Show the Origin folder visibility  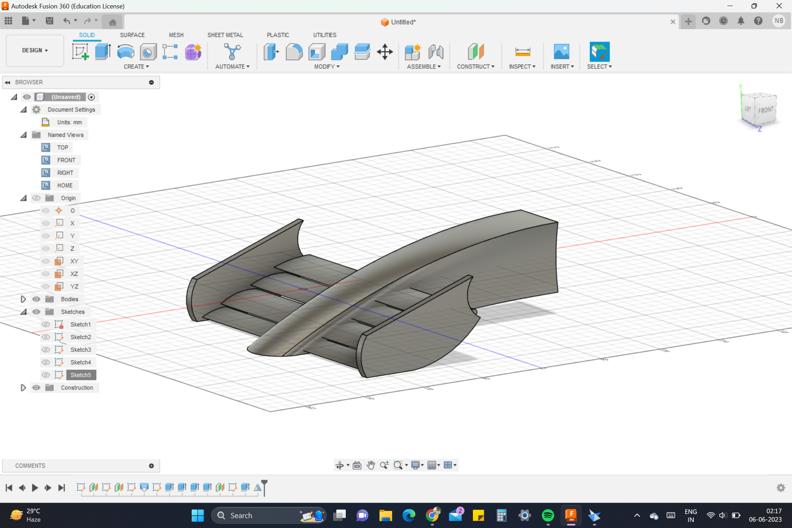point(36,198)
